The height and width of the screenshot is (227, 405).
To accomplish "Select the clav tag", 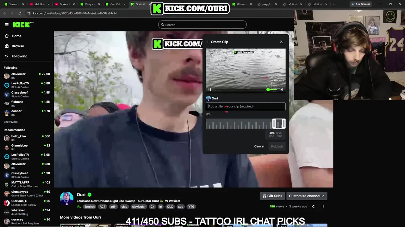I will 124,207.
